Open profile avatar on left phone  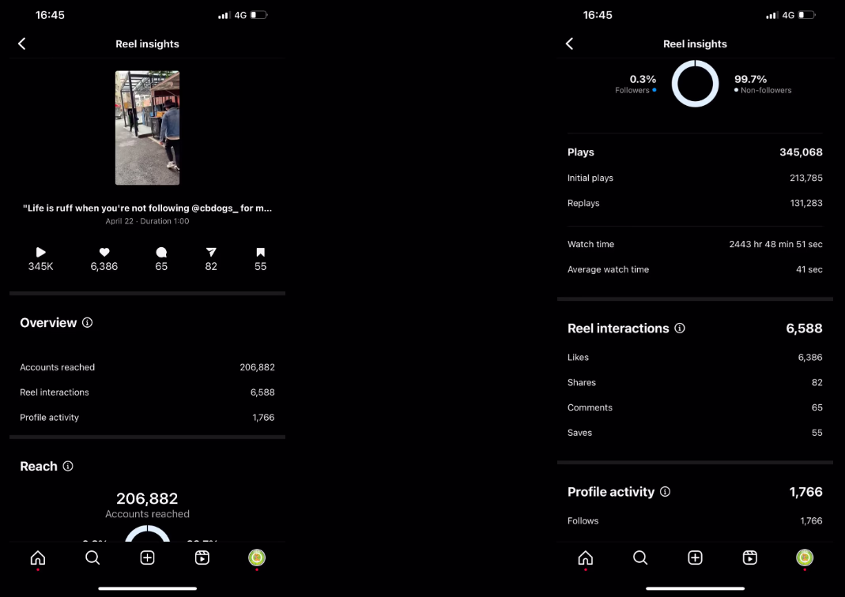(x=257, y=558)
